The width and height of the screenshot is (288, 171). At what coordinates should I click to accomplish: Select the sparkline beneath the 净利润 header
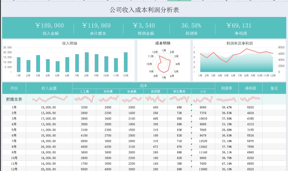[251, 99]
